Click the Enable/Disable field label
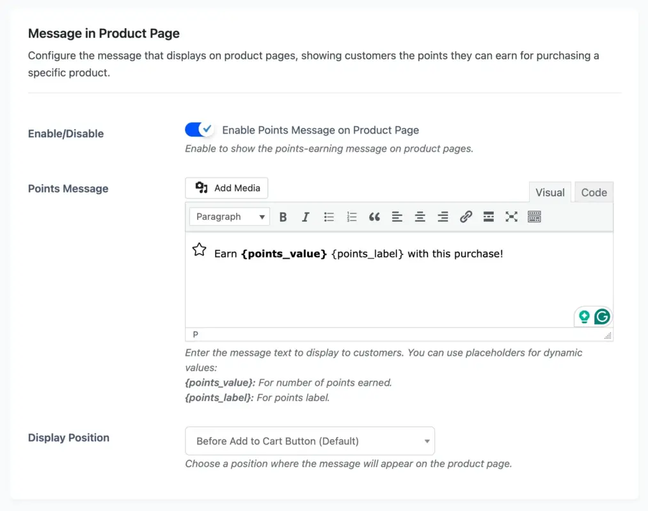 [66, 133]
